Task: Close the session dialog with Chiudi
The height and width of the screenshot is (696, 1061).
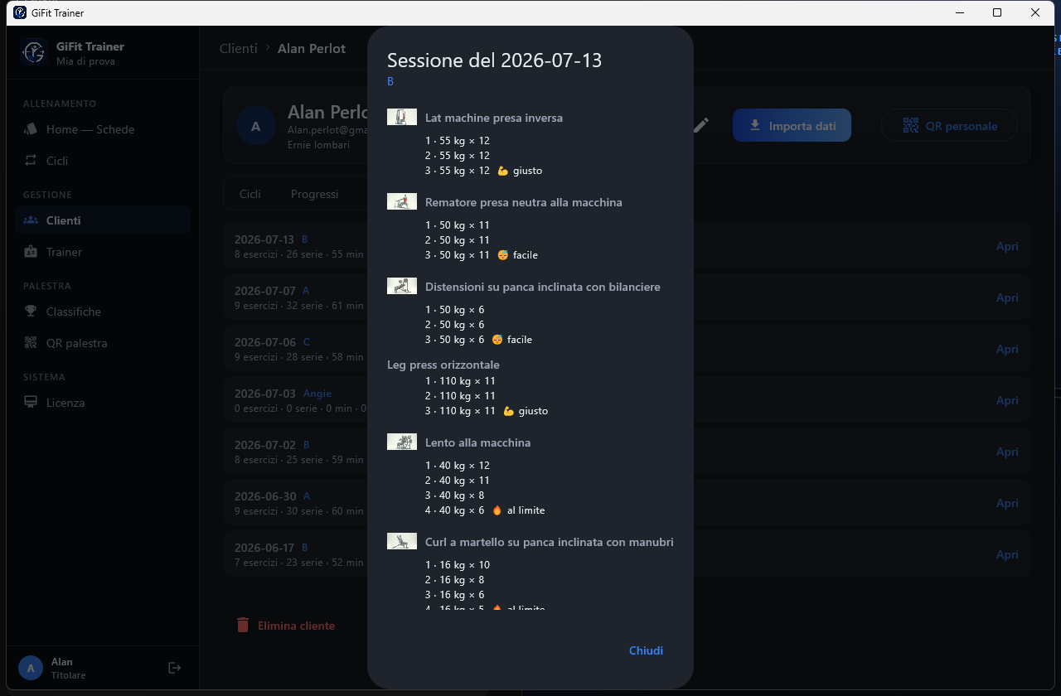Action: point(646,650)
